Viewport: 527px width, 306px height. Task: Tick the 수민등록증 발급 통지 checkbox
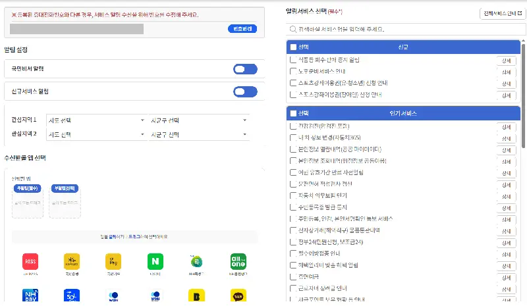[x=293, y=207]
